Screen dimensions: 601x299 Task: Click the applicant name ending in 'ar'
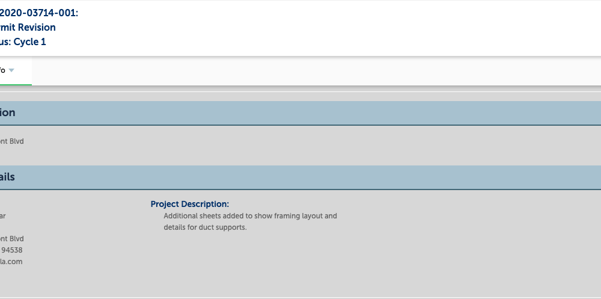pyautogui.click(x=2, y=216)
